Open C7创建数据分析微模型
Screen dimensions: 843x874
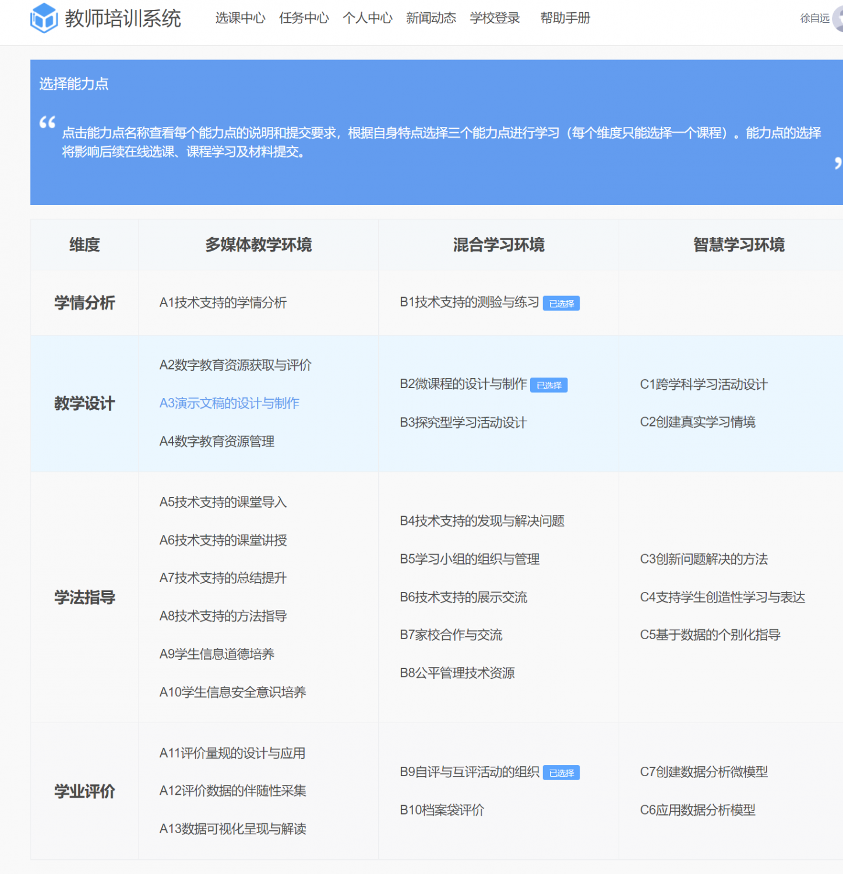pos(704,771)
